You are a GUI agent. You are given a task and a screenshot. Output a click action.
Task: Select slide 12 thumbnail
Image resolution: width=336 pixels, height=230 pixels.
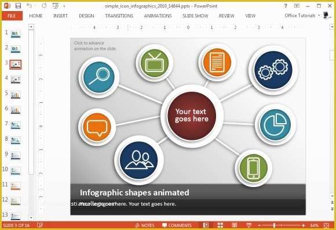coord(16,201)
